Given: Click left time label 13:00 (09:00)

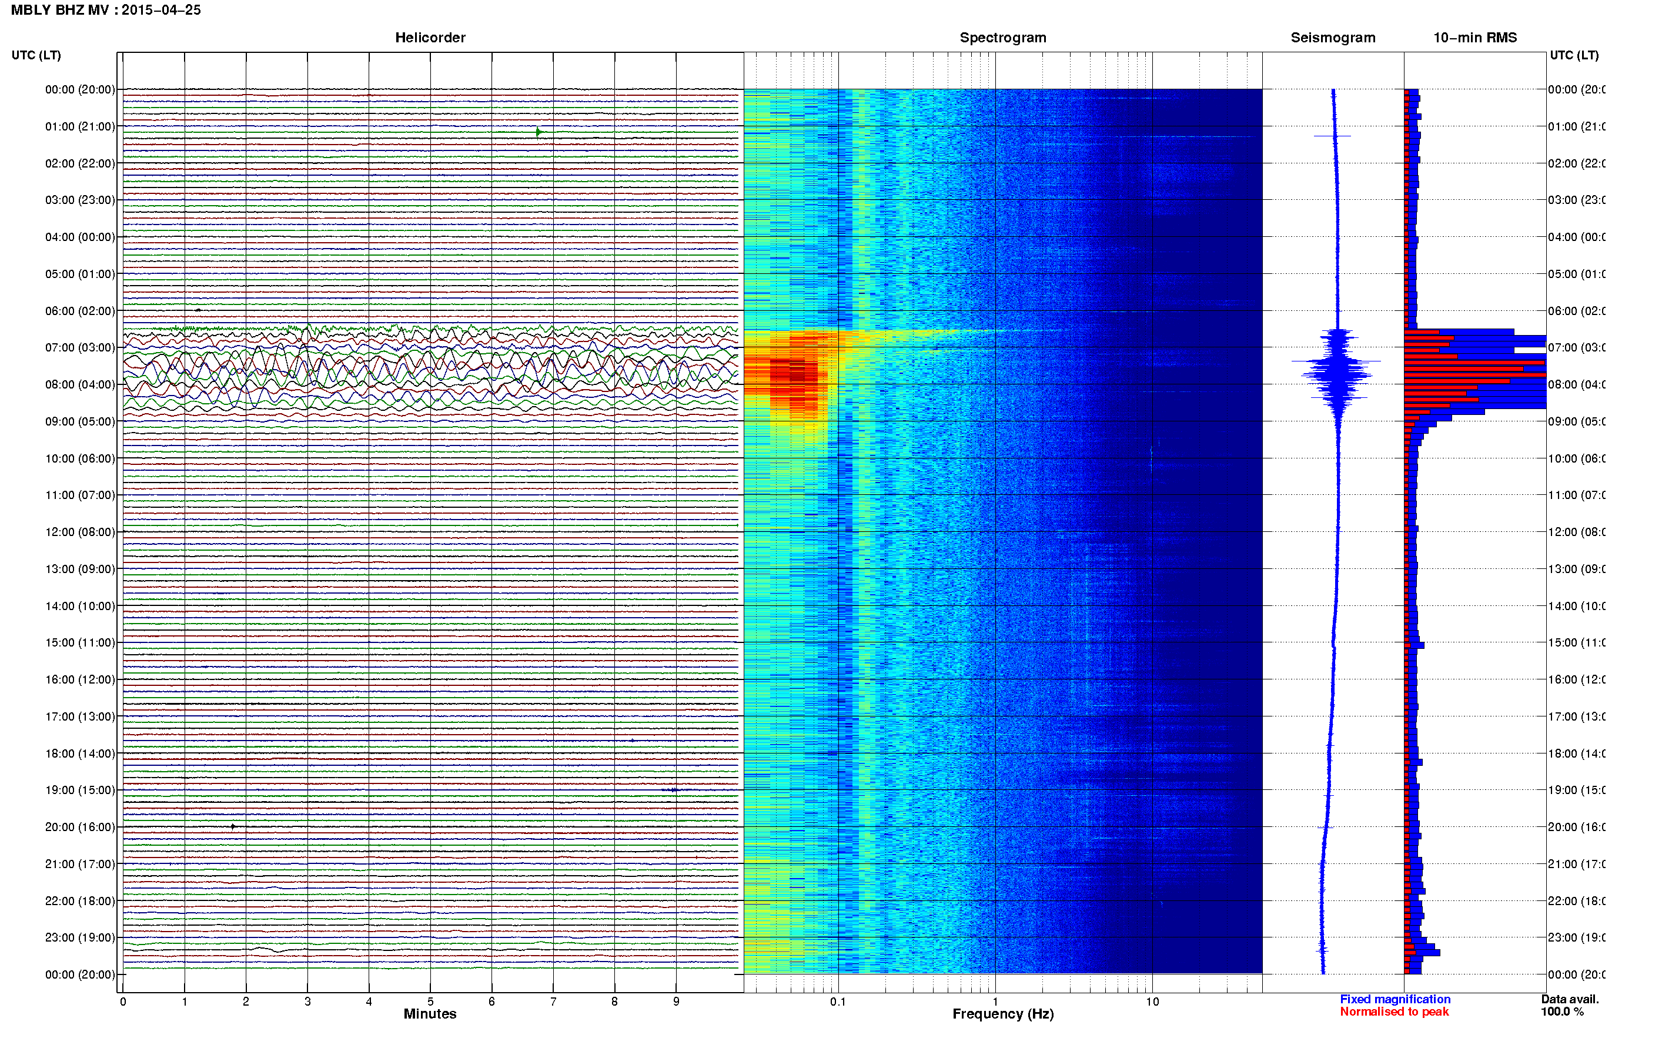Looking at the screenshot, I should [x=80, y=570].
